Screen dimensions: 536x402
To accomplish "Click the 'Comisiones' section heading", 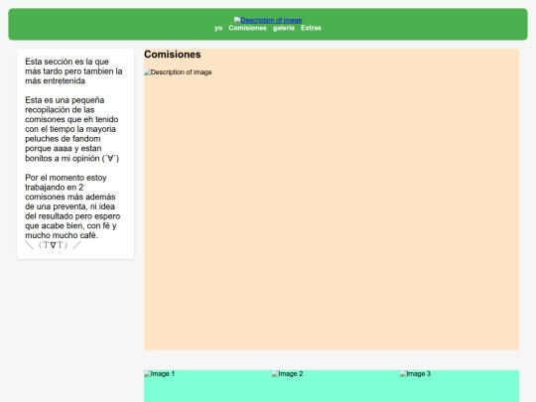I will 173,55.
